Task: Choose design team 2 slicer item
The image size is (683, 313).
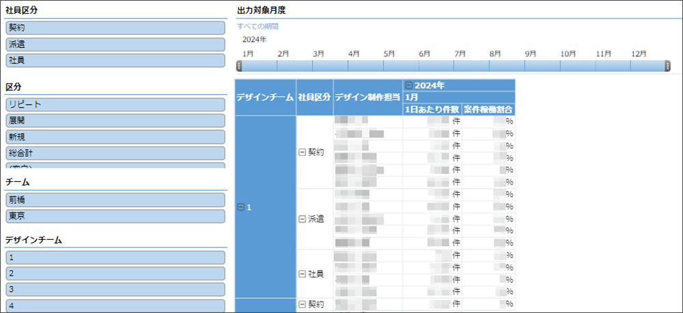Action: coord(115,273)
